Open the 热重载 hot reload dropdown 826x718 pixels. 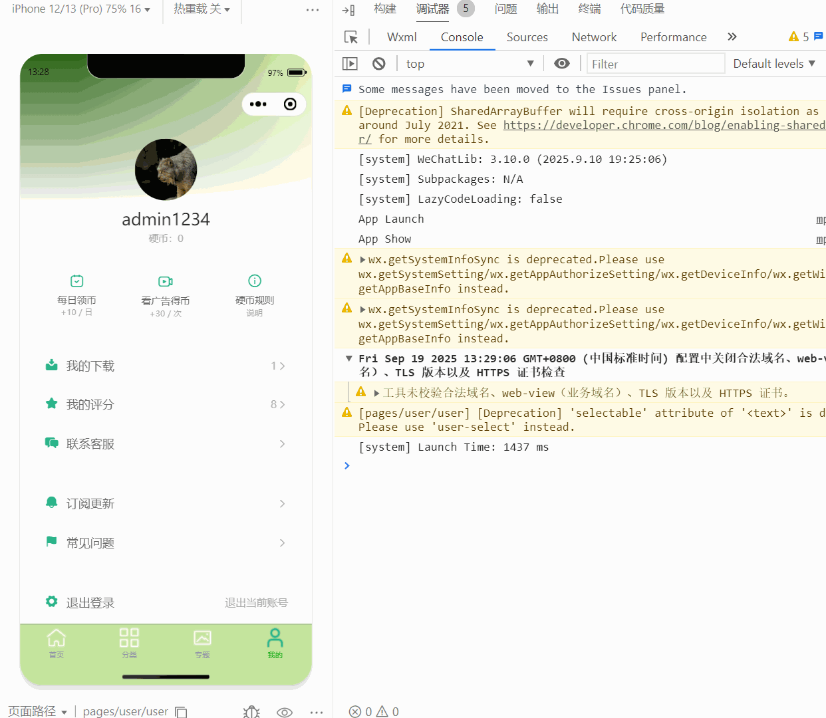tap(202, 9)
